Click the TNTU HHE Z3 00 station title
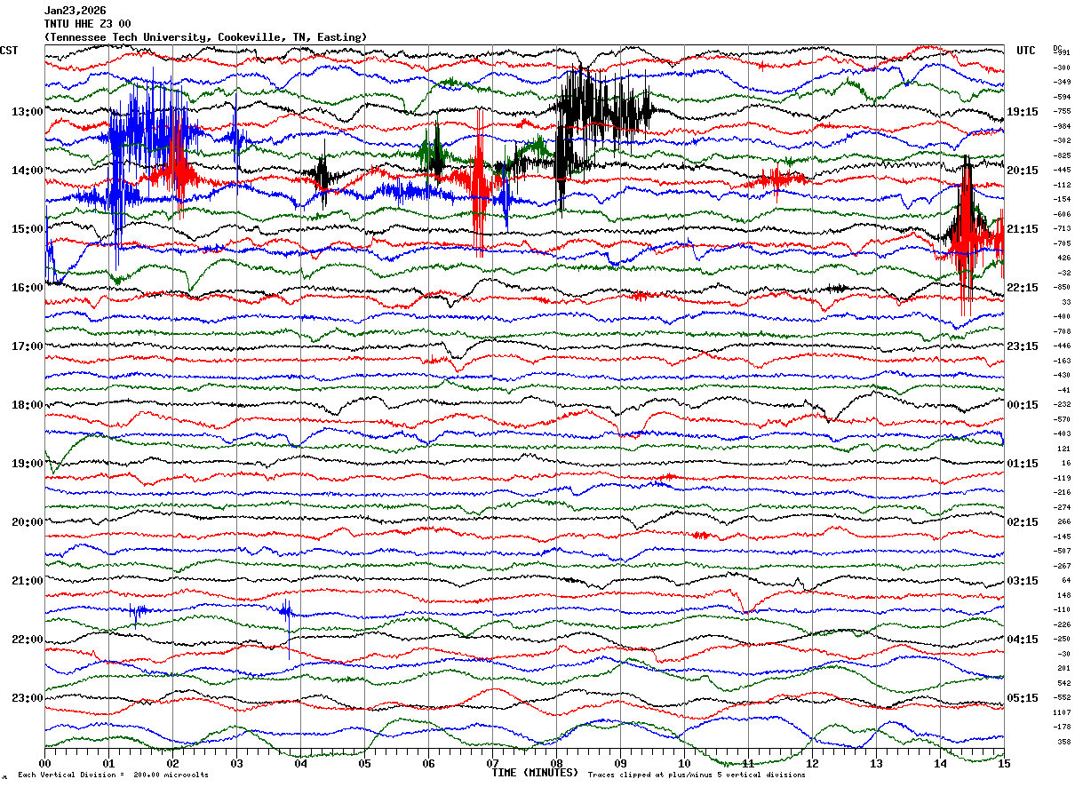The height and width of the screenshot is (787, 1075). (87, 24)
